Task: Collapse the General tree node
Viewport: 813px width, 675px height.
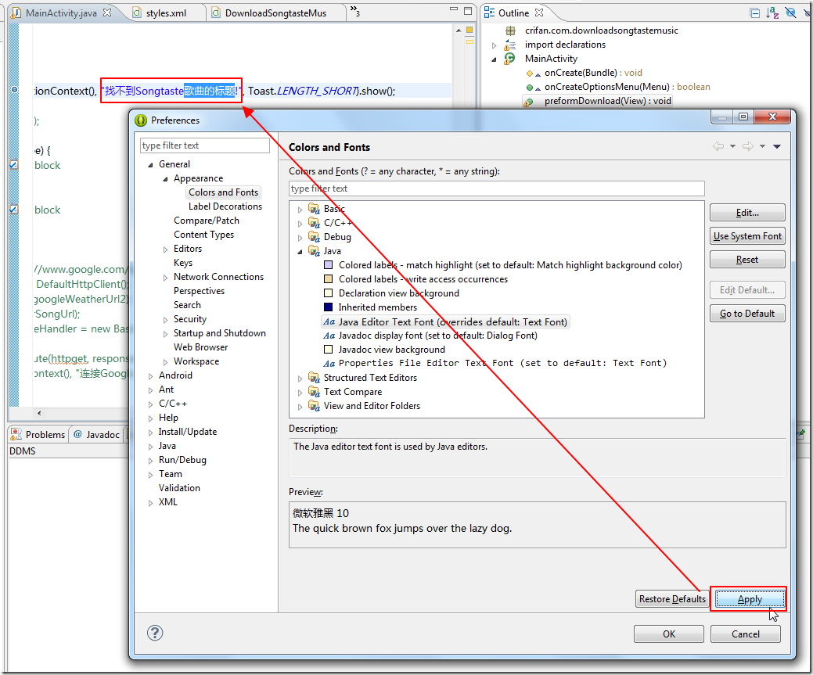Action: point(150,165)
